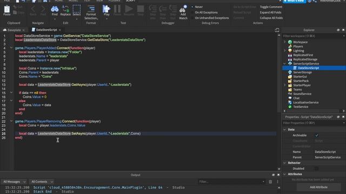Collapse the Data properties section
The height and width of the screenshot is (194, 346).
(x=285, y=129)
